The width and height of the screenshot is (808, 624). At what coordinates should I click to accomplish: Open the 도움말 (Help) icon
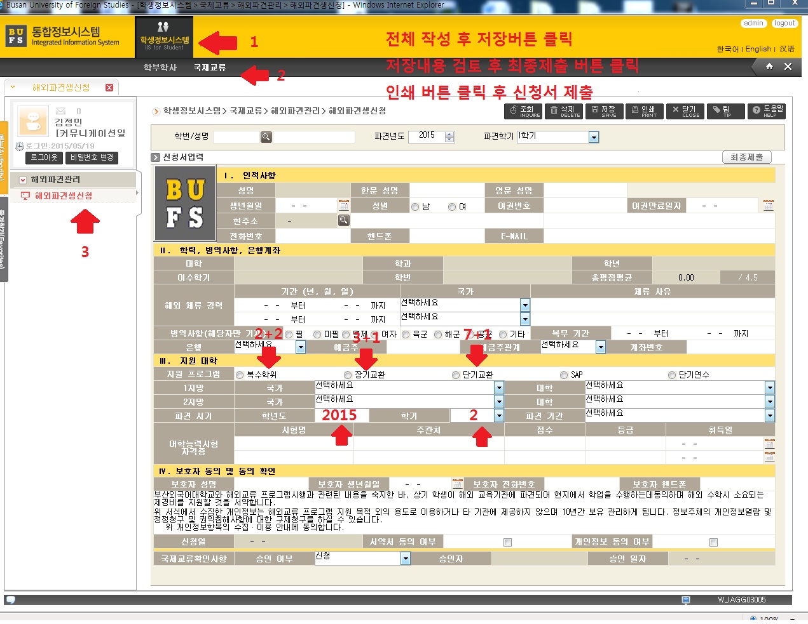[767, 112]
